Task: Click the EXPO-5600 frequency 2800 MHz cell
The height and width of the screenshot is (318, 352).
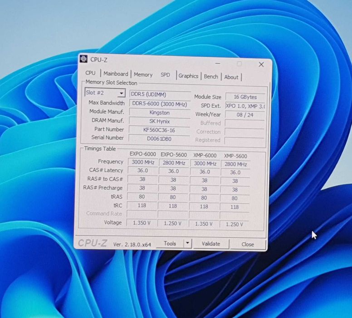Action: 174,163
